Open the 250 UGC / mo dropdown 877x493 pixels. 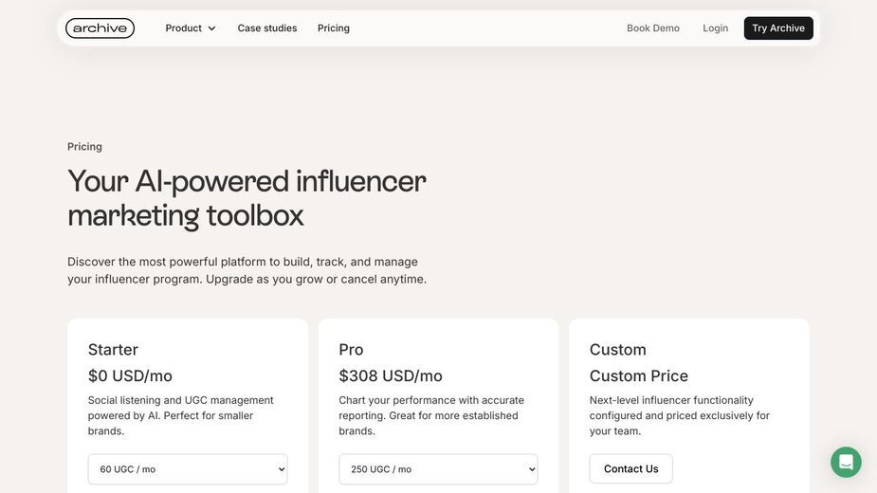click(x=438, y=469)
